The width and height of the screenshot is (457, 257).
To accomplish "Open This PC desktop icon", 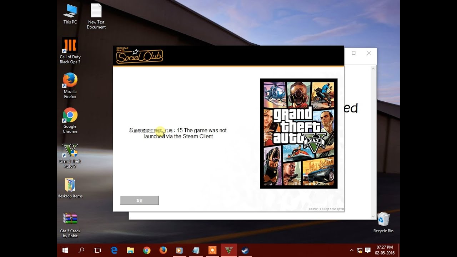I will click(x=70, y=14).
